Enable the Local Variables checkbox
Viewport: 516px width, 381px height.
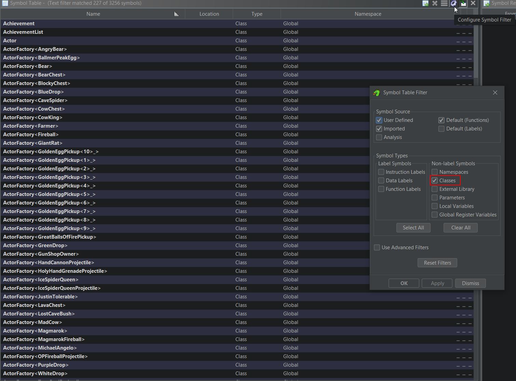[435, 206]
